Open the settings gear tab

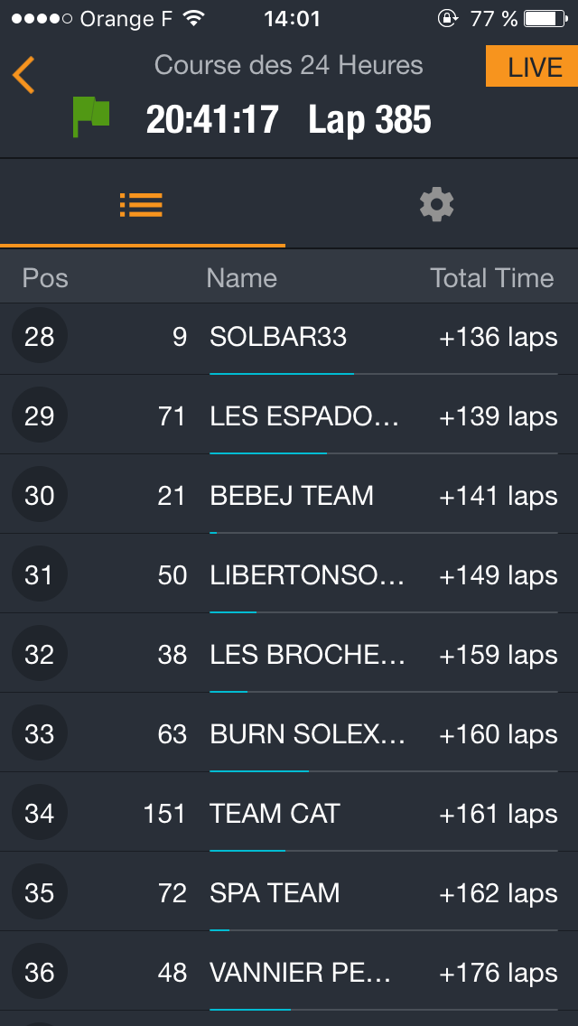pyautogui.click(x=436, y=205)
